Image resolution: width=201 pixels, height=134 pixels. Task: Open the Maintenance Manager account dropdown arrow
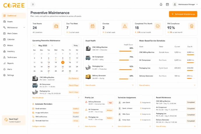tap(197, 4)
